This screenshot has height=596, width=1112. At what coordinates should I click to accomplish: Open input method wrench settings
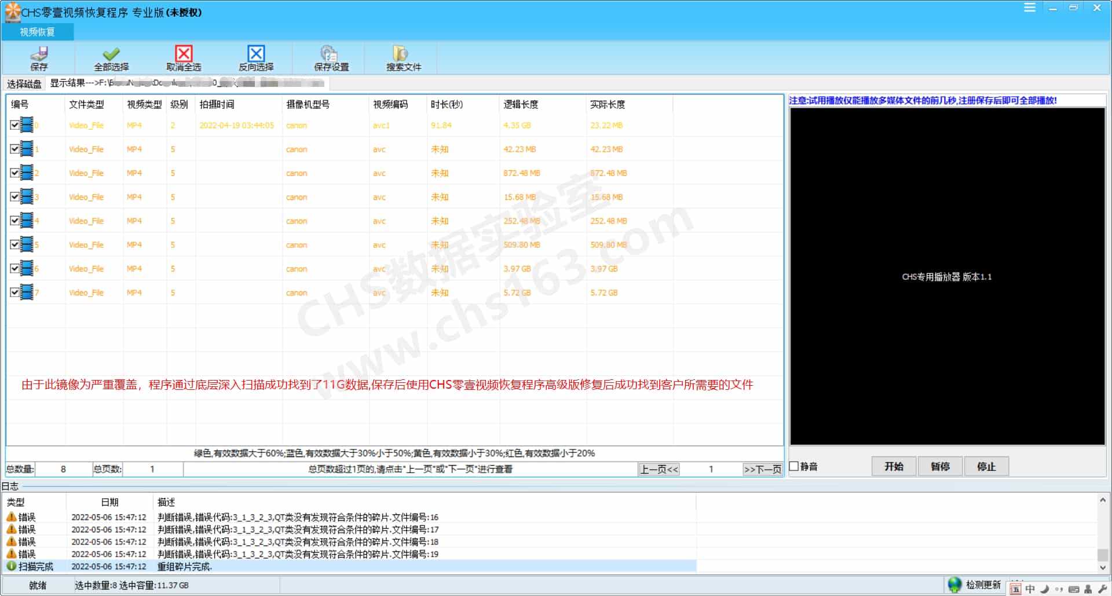point(1102,589)
